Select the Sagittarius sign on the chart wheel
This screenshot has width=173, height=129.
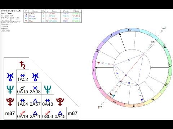(111, 36)
